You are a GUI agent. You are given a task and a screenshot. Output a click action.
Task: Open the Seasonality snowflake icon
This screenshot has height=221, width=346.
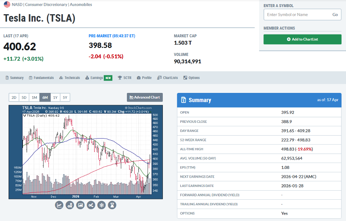[101, 205]
